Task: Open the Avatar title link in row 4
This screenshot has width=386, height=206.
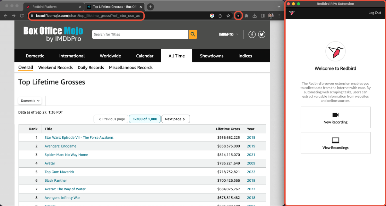Action: coord(50,163)
